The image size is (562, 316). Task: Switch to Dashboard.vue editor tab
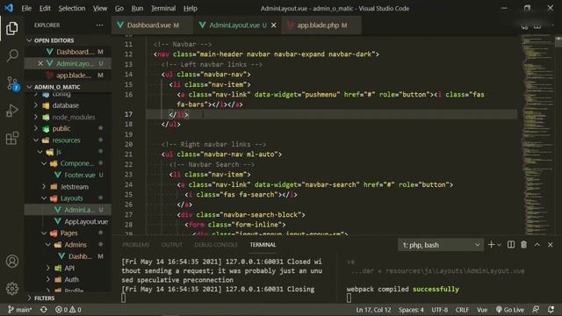click(x=152, y=25)
